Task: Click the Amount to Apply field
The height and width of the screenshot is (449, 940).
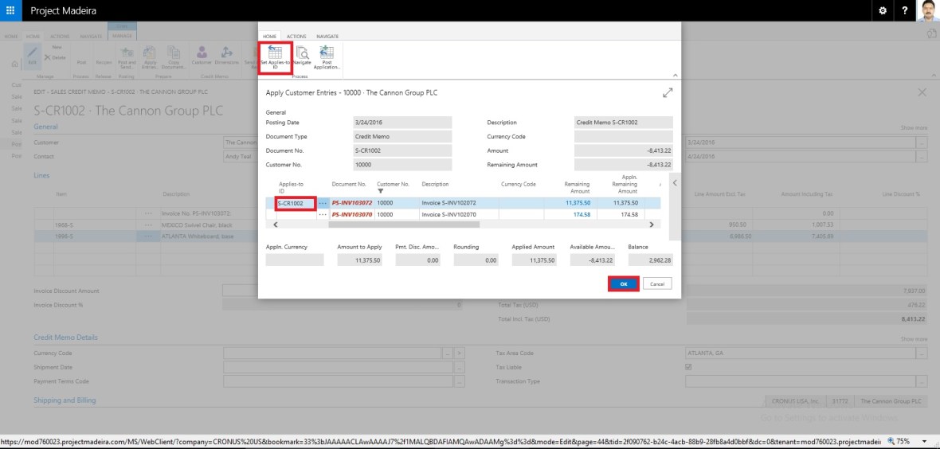Action: 360,260
